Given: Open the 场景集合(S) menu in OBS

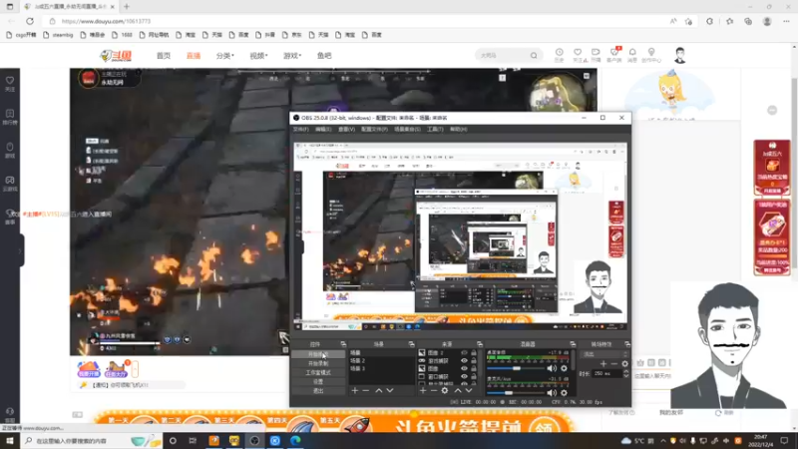Looking at the screenshot, I should 407,130.
